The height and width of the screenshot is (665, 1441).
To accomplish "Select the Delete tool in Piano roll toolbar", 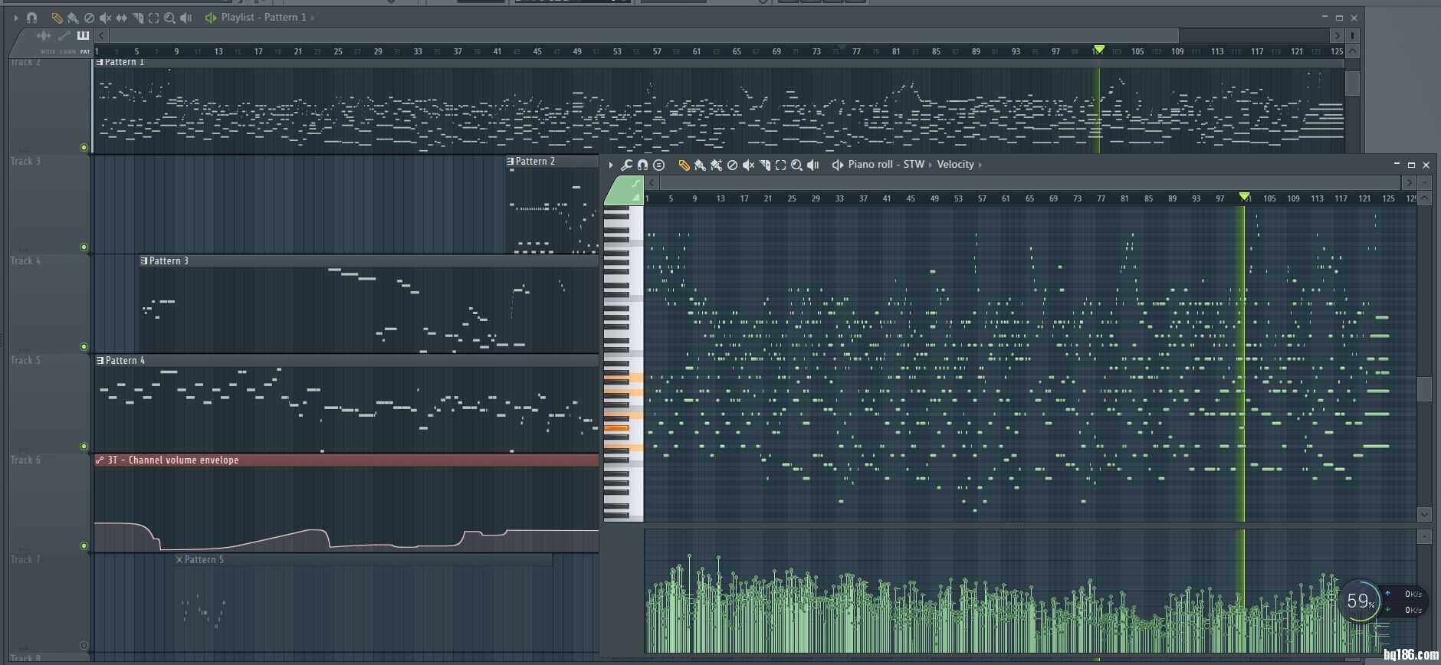I will [x=732, y=165].
